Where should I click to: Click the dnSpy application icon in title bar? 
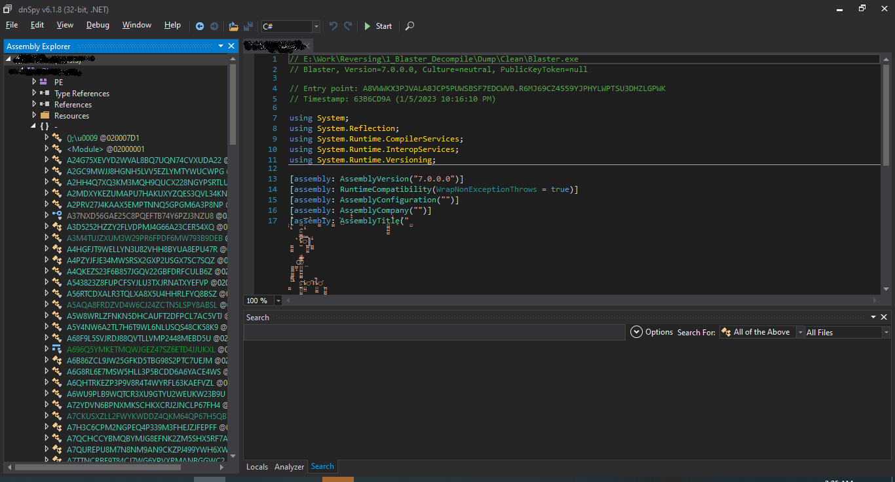point(7,9)
